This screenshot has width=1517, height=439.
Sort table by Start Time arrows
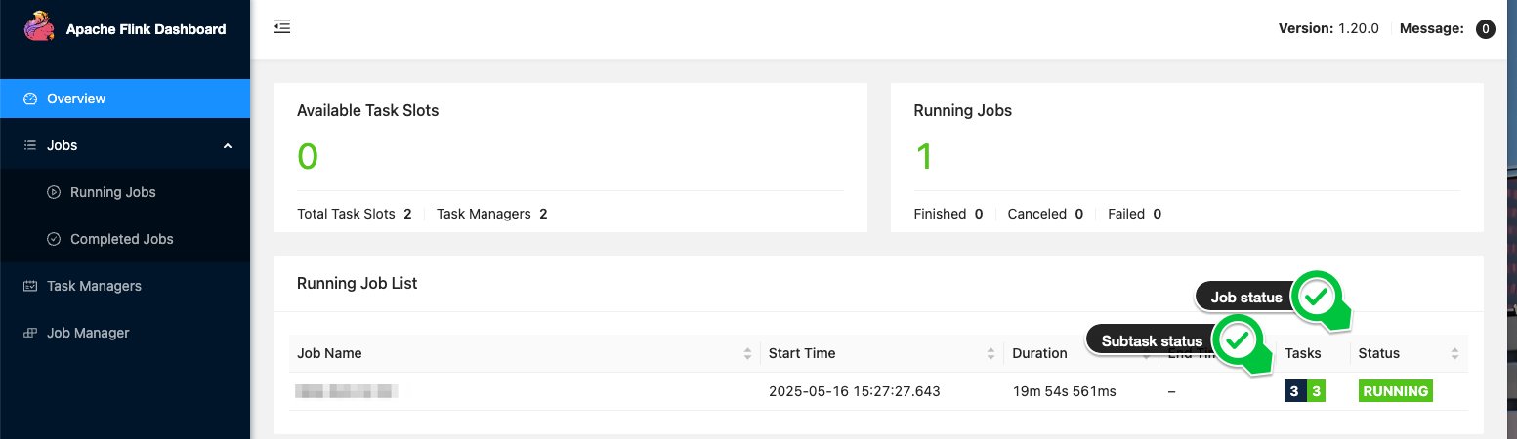(990, 353)
